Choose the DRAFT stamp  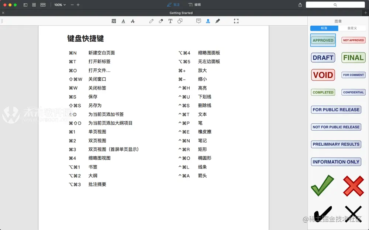point(323,57)
